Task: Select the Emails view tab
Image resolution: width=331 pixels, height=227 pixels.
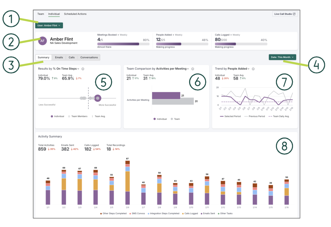Action: point(59,57)
